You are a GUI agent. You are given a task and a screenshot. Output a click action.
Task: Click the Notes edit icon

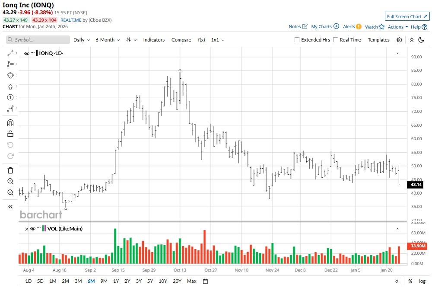click(305, 26)
